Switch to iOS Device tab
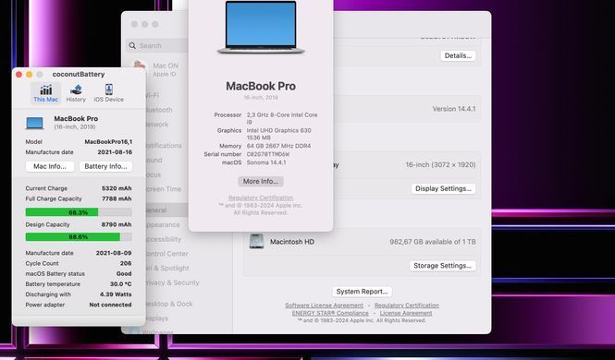This screenshot has width=615, height=360. [108, 93]
